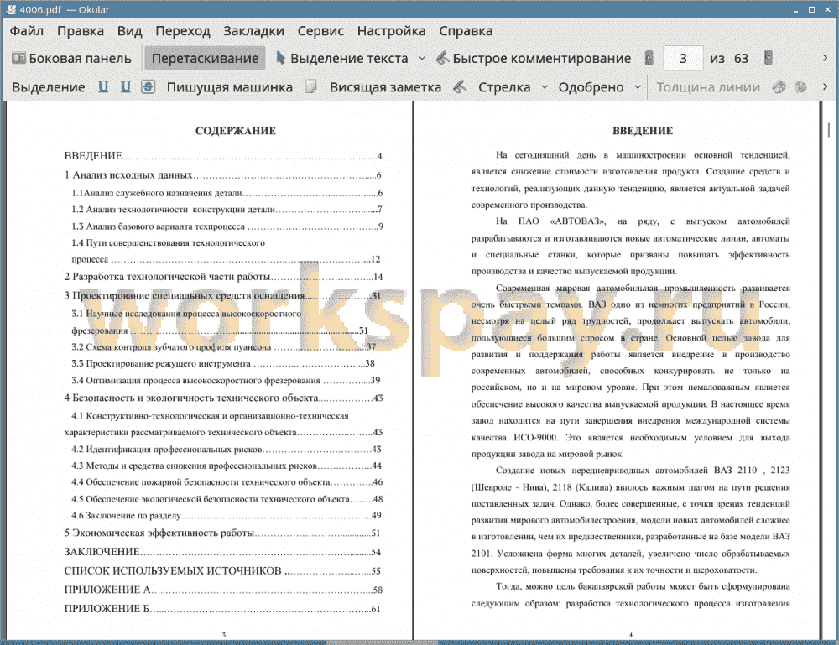Click the СОДЕРЖАНИЕ heading on page 3
This screenshot has height=645, width=839.
[x=236, y=131]
